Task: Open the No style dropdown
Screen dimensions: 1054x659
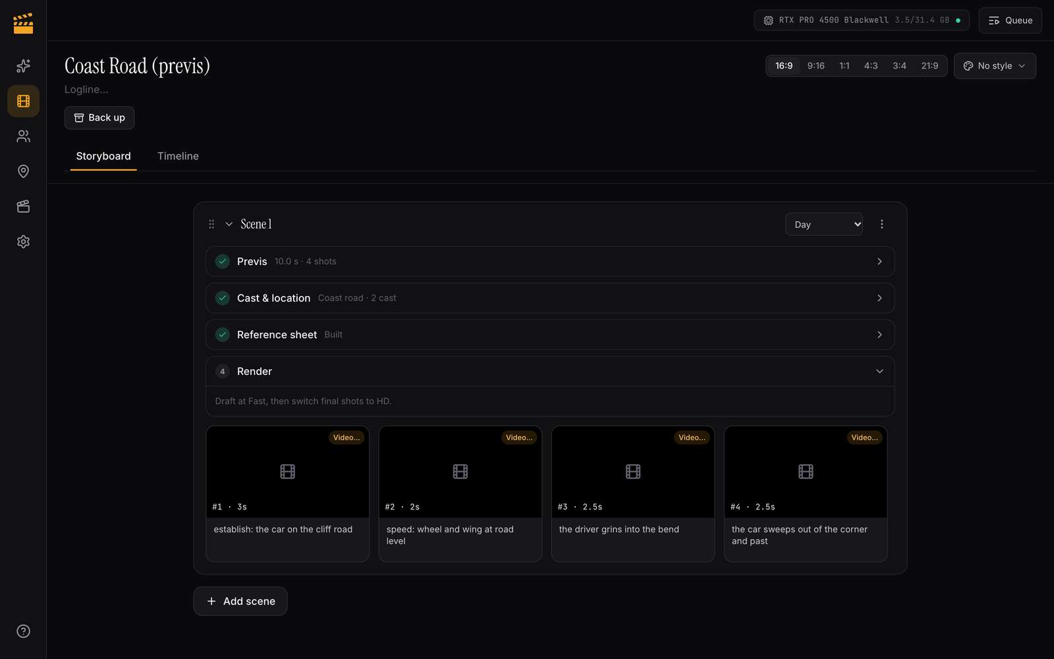Action: [995, 66]
